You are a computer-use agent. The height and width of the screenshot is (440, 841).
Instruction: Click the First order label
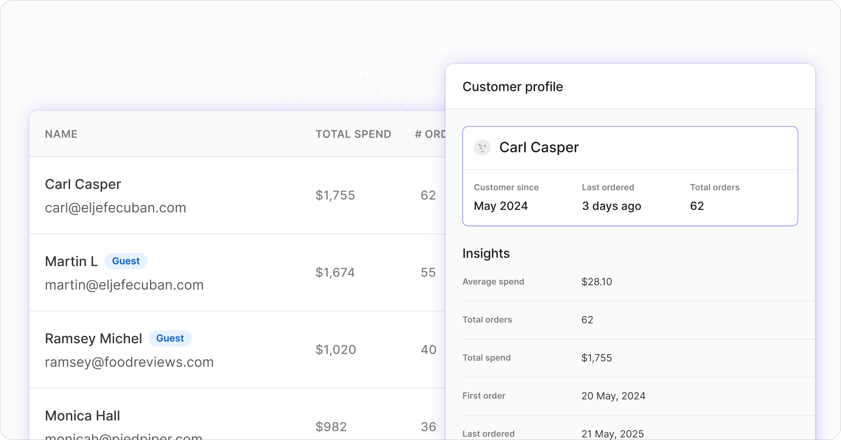484,396
